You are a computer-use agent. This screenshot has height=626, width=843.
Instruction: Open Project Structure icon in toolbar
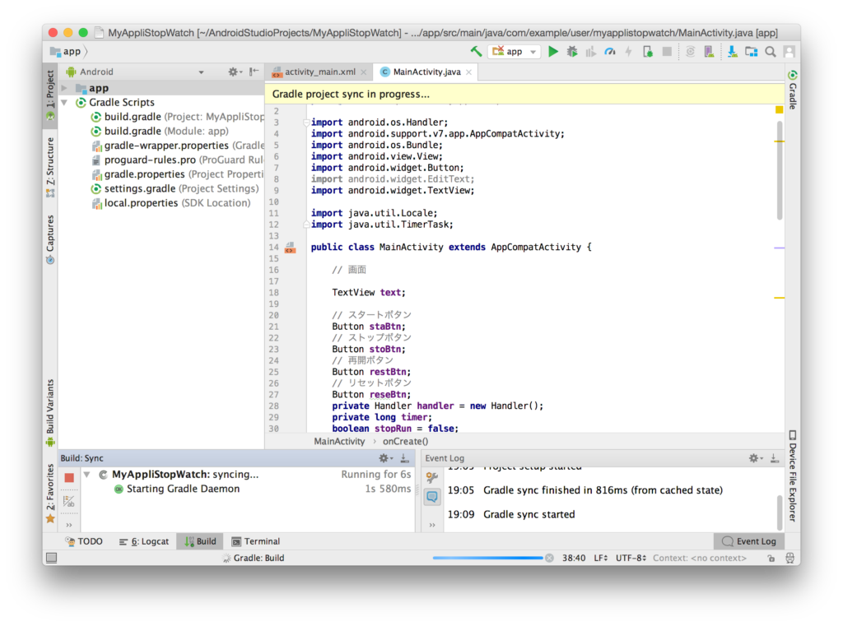pyautogui.click(x=751, y=52)
